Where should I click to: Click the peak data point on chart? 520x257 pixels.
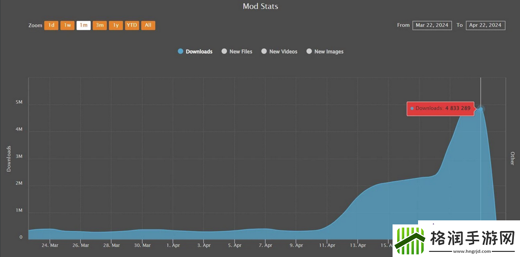point(481,109)
